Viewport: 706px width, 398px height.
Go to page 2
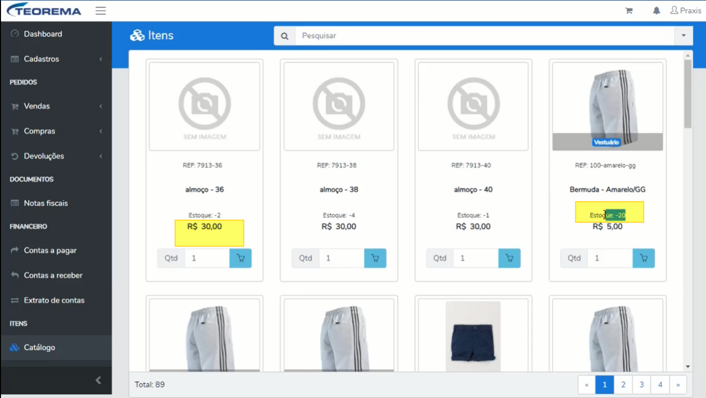click(x=623, y=384)
